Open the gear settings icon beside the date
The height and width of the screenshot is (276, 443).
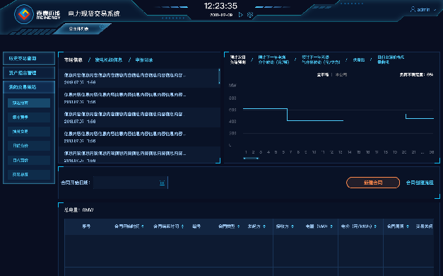pos(250,15)
